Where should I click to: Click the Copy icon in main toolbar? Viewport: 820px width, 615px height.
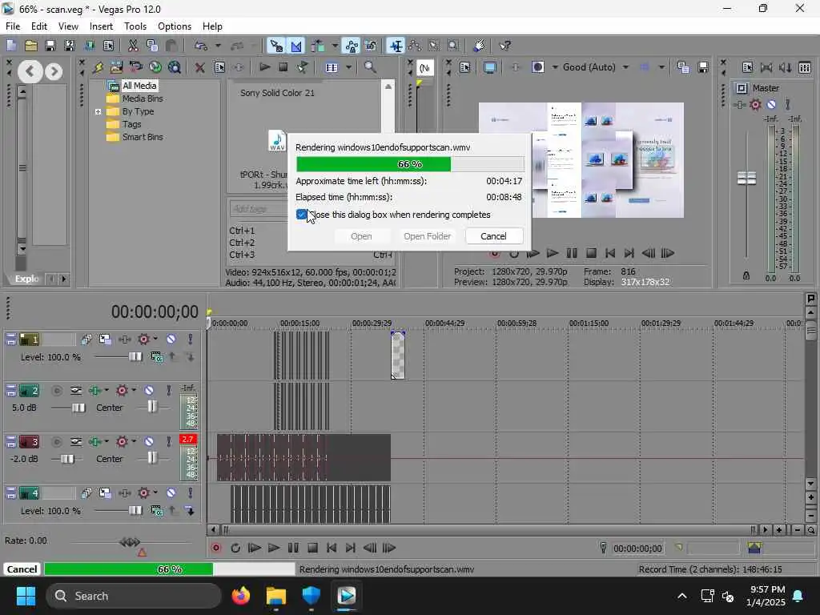point(152,46)
